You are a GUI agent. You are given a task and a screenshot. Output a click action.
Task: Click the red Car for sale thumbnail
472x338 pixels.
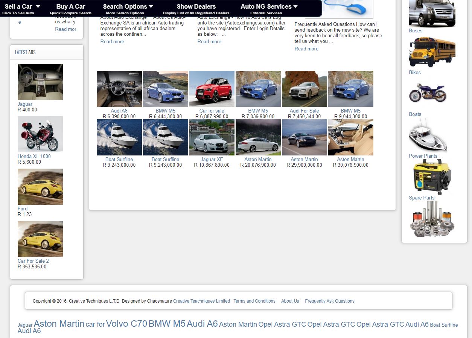click(x=212, y=89)
